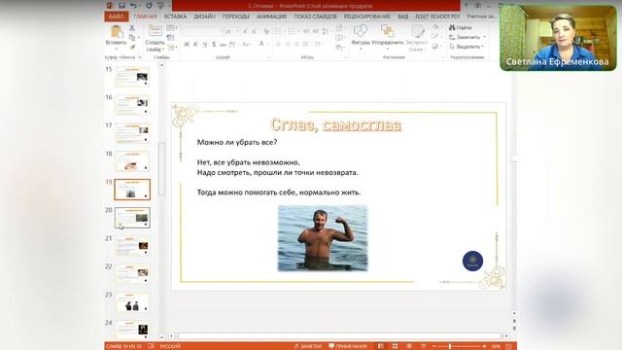Click fit slide to window icon

pos(509,346)
